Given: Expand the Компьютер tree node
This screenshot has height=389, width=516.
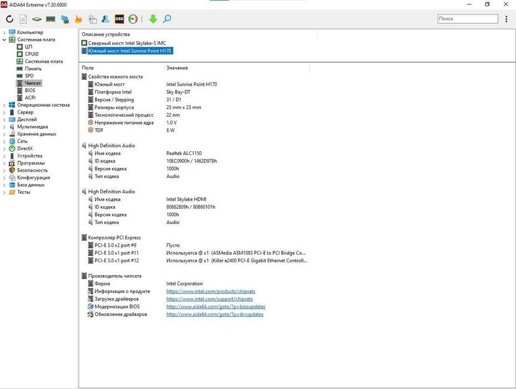Looking at the screenshot, I should pos(4,32).
